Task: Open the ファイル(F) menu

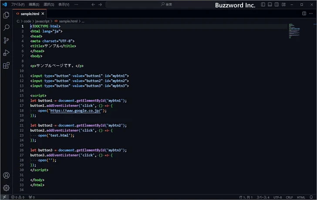Action: click(x=18, y=4)
